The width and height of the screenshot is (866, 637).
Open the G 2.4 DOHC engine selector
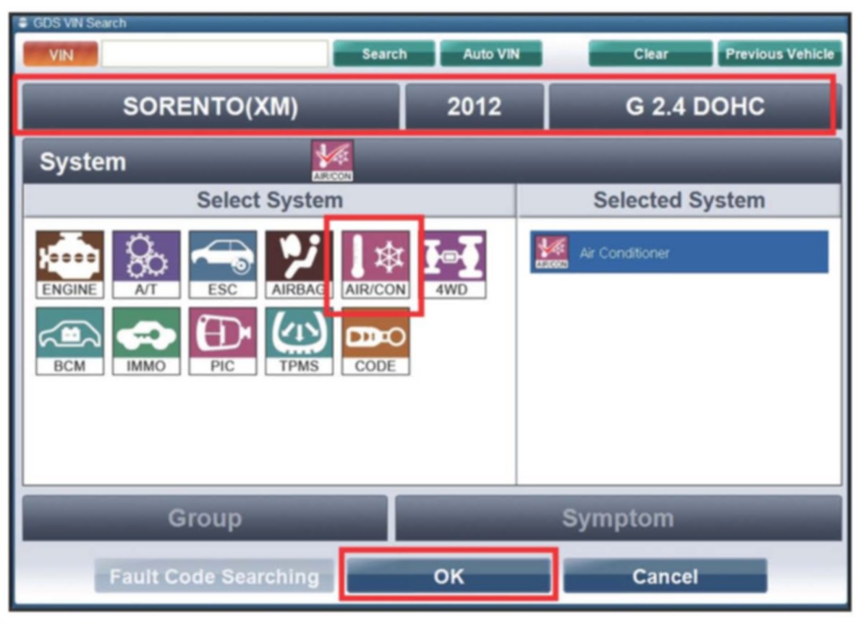click(695, 107)
